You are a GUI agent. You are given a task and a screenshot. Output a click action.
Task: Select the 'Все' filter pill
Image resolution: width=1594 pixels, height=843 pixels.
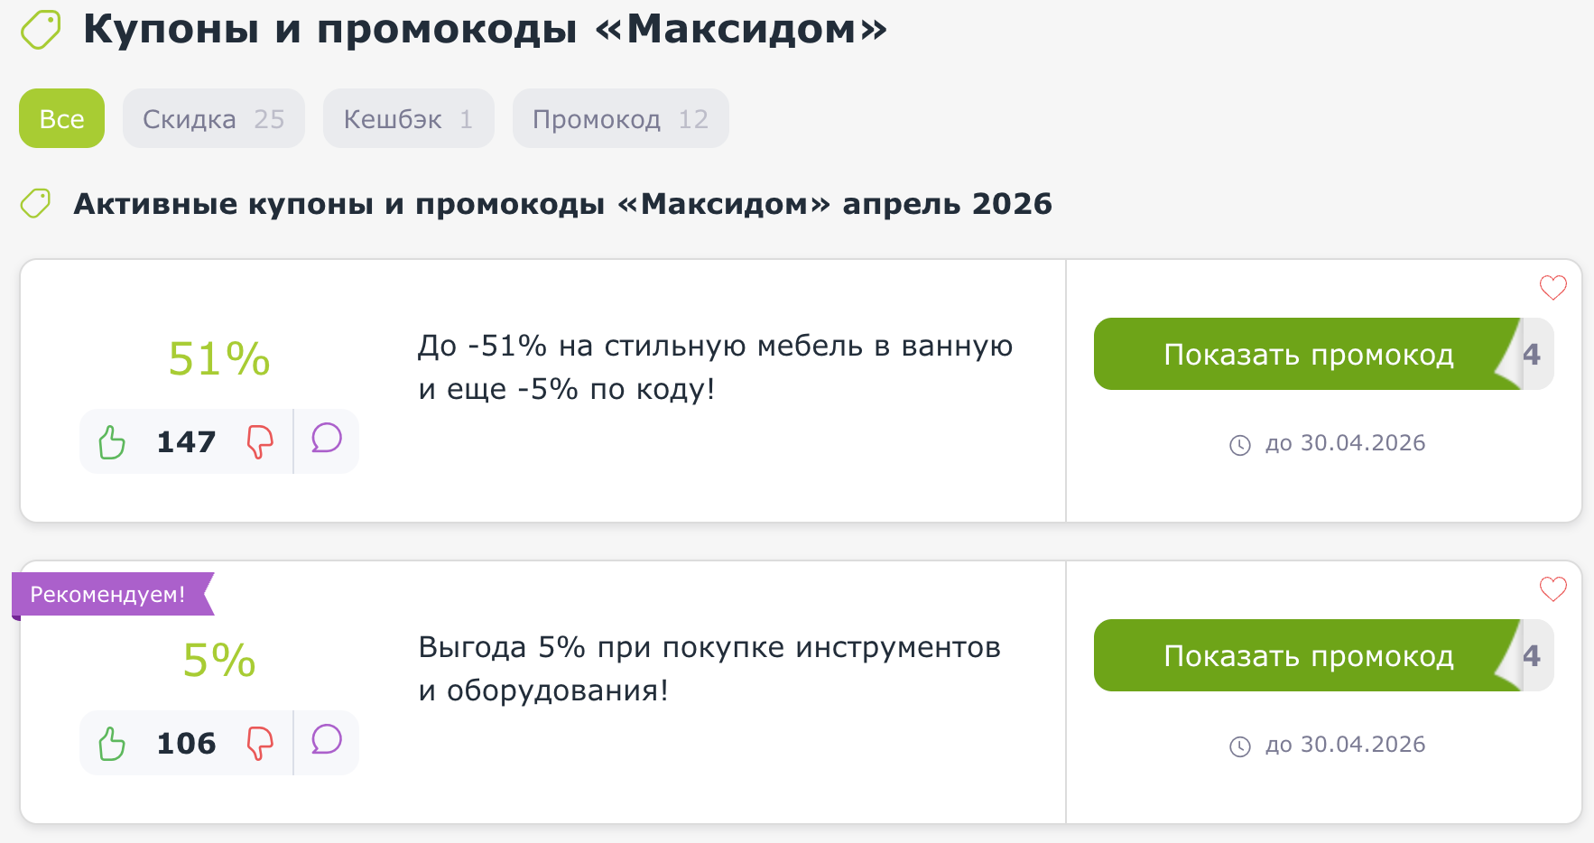[61, 118]
